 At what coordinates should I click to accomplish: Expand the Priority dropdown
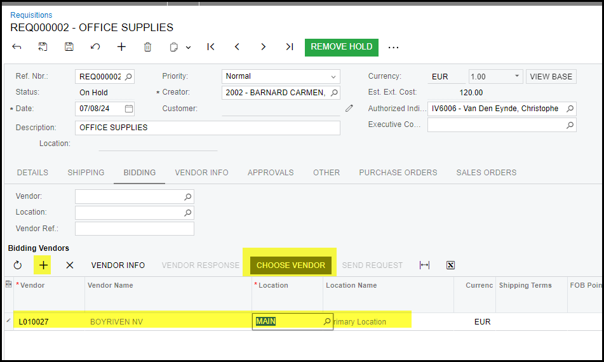[x=333, y=76]
